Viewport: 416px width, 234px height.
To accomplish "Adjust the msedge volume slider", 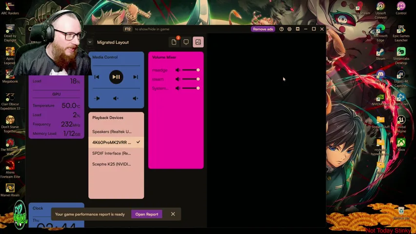I will (x=191, y=70).
